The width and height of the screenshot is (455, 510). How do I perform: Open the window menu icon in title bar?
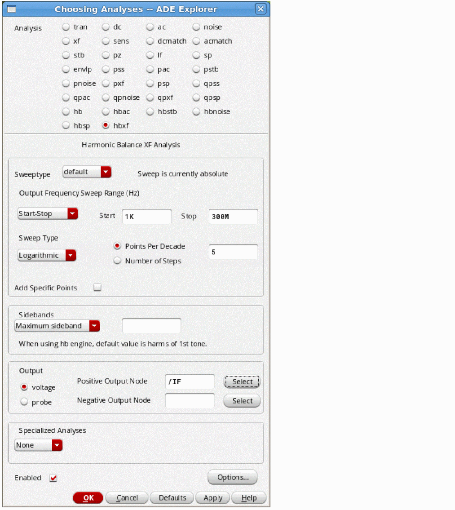[x=12, y=9]
